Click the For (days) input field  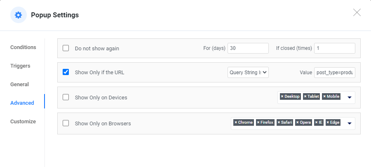(248, 48)
